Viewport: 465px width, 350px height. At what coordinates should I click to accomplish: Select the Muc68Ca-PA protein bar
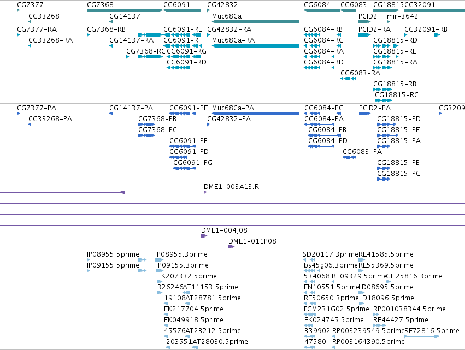coord(256,114)
